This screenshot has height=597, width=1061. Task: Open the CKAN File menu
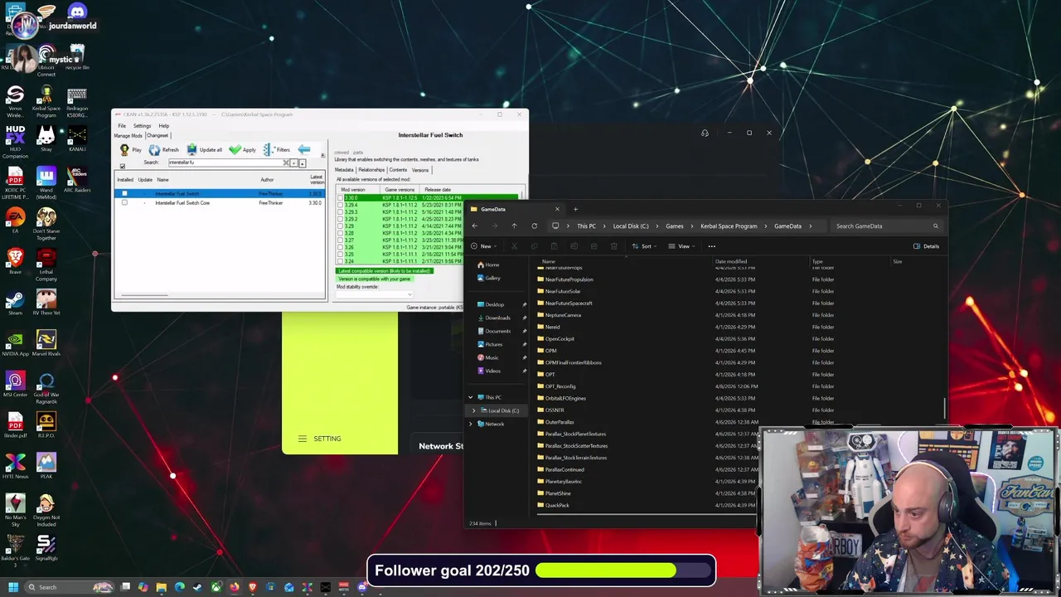pos(122,126)
